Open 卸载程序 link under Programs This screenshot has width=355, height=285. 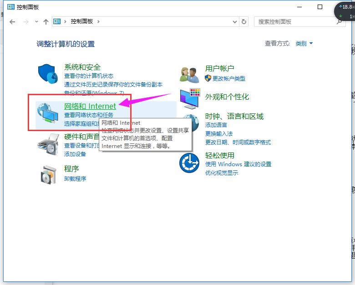click(75, 178)
